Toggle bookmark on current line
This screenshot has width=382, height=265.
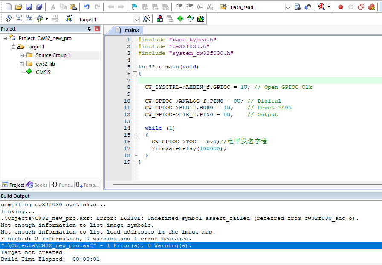134,7
